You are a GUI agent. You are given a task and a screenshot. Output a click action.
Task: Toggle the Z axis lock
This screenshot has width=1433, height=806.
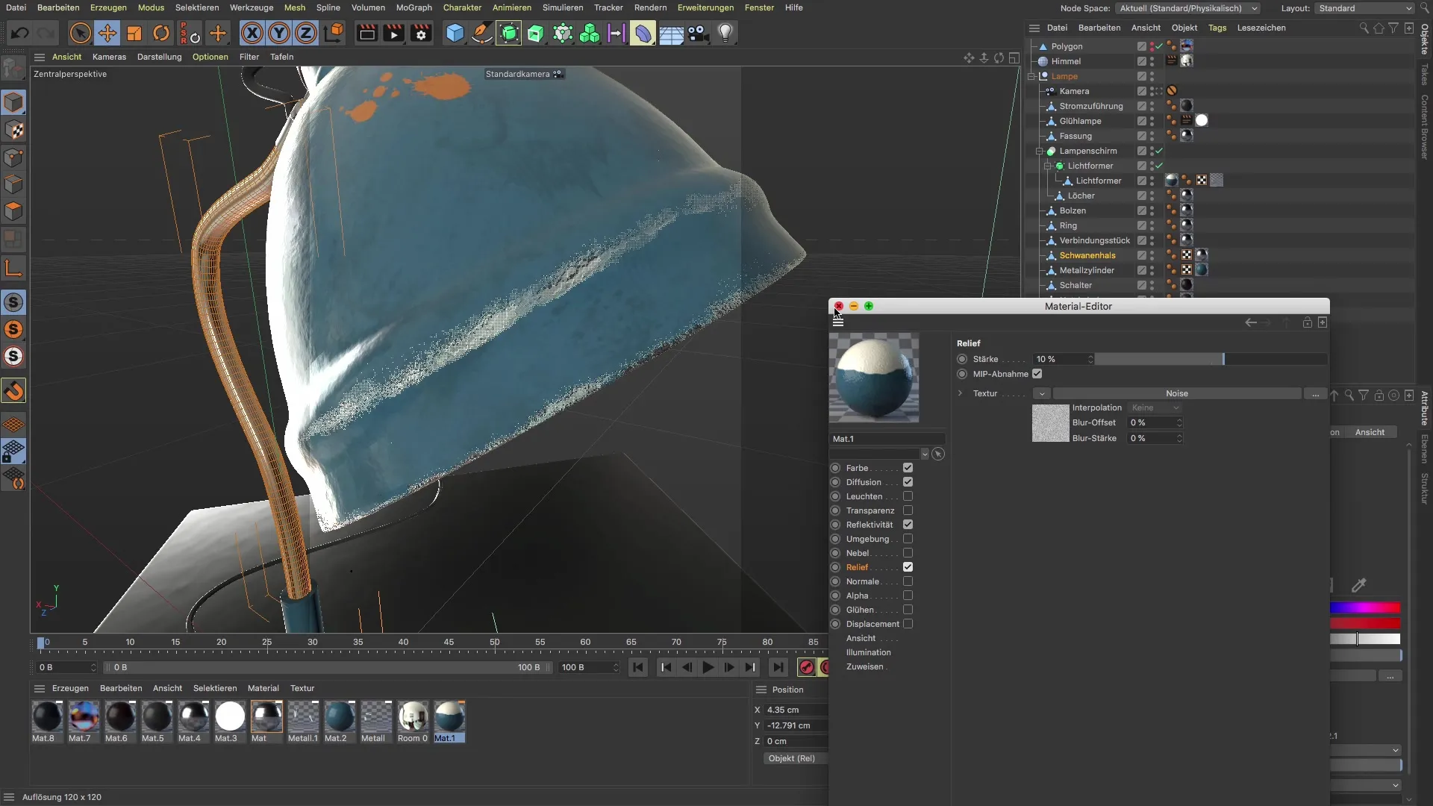(x=306, y=34)
